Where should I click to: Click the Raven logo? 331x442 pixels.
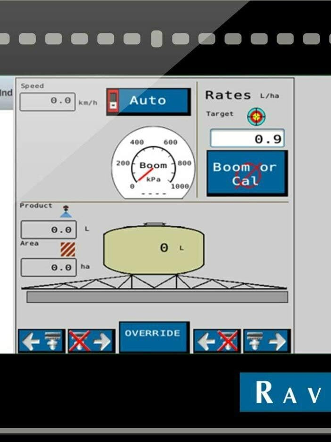click(285, 392)
